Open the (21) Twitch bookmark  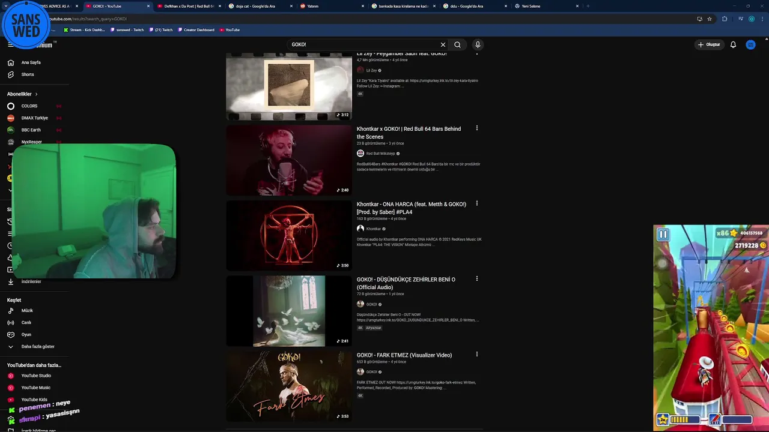coord(160,30)
